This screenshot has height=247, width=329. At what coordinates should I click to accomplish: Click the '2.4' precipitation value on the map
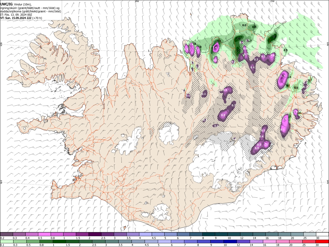[214, 48]
